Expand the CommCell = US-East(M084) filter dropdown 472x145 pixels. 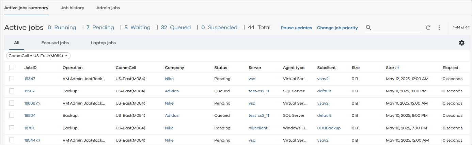[x=67, y=56]
